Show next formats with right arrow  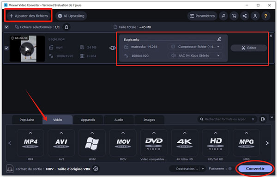coord(267,143)
